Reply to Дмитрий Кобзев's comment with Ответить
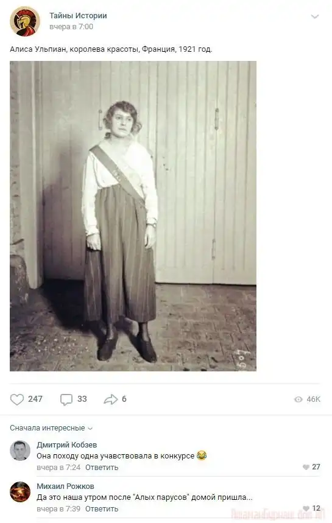 (102, 468)
